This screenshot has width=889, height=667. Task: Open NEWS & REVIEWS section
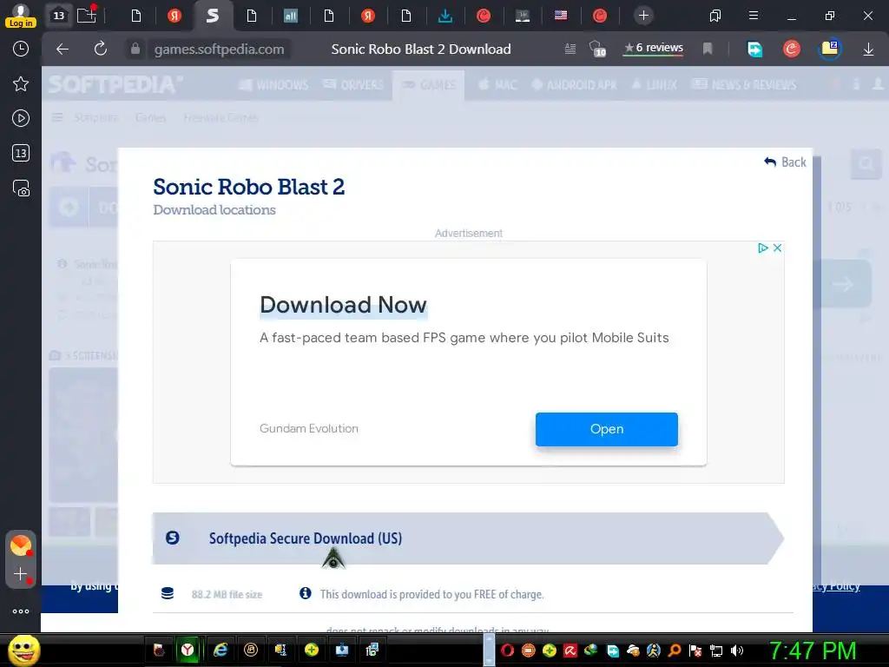(744, 85)
